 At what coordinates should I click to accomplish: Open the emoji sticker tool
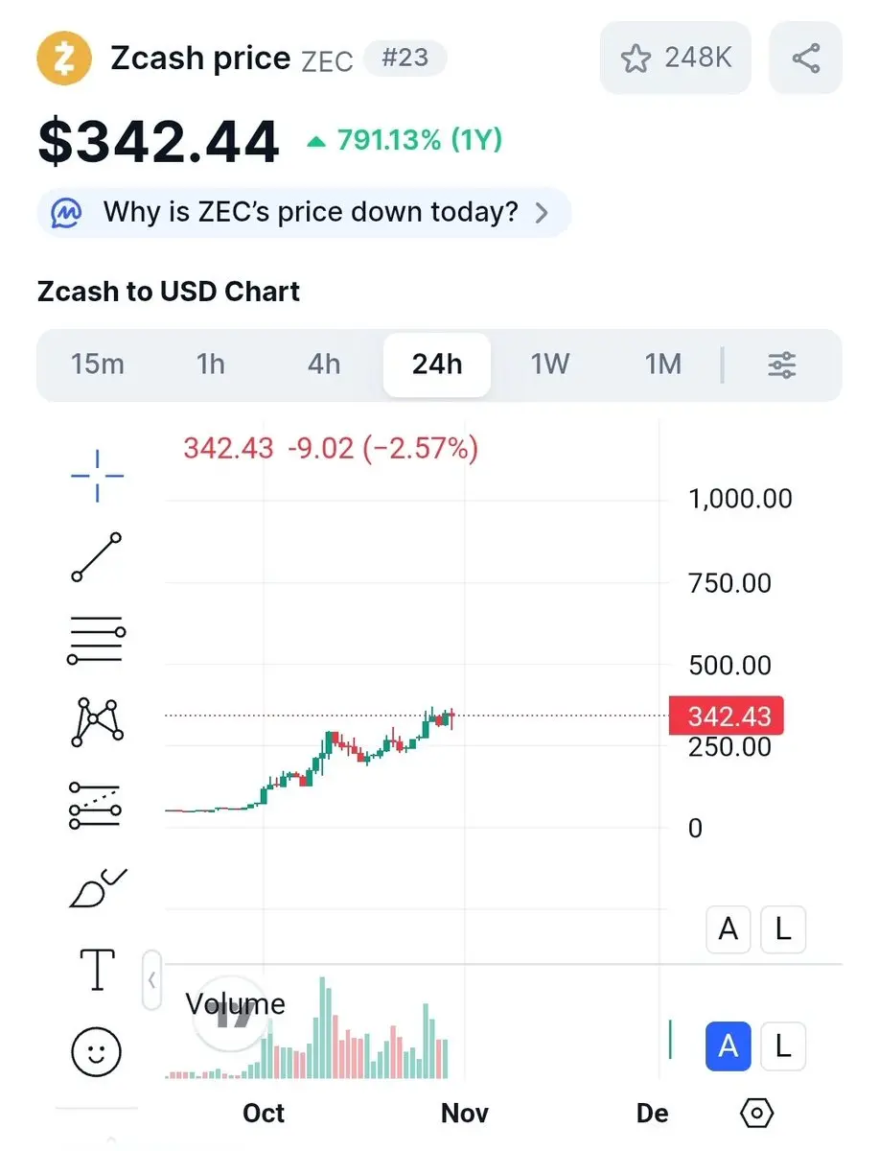coord(97,1052)
